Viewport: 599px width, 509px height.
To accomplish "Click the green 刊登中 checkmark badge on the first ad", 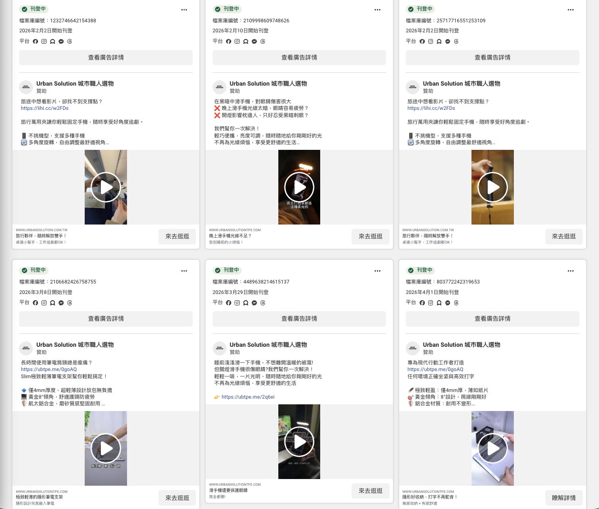I will click(24, 9).
